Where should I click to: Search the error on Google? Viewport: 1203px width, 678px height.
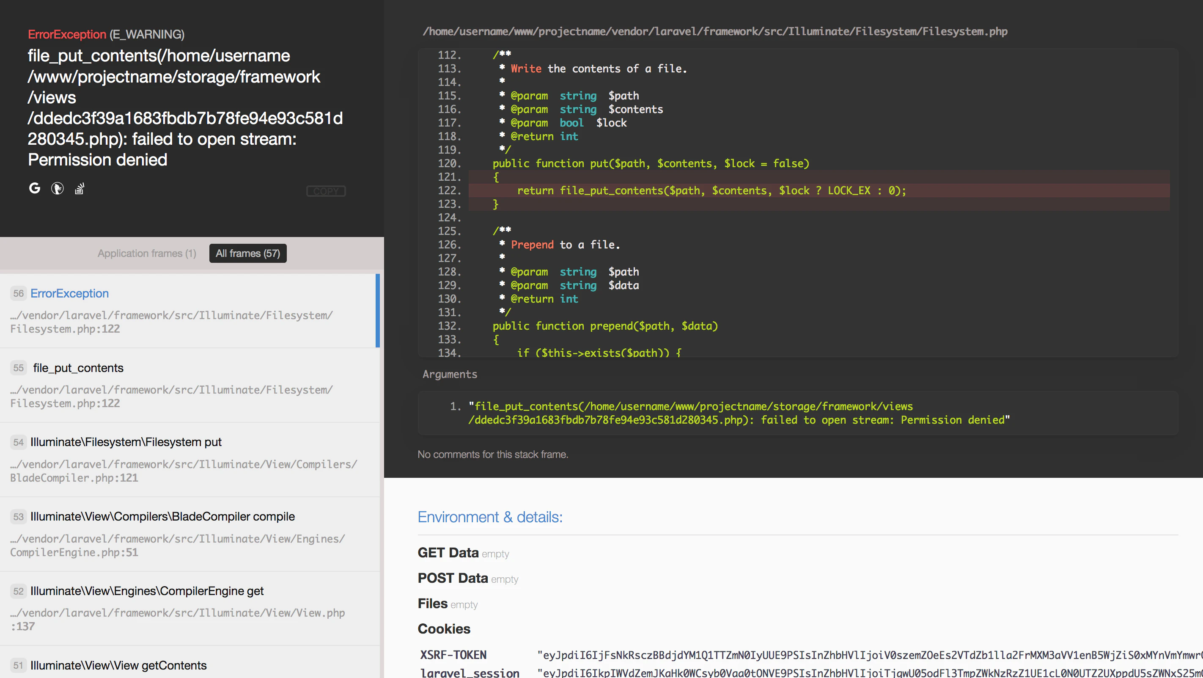[x=35, y=188]
